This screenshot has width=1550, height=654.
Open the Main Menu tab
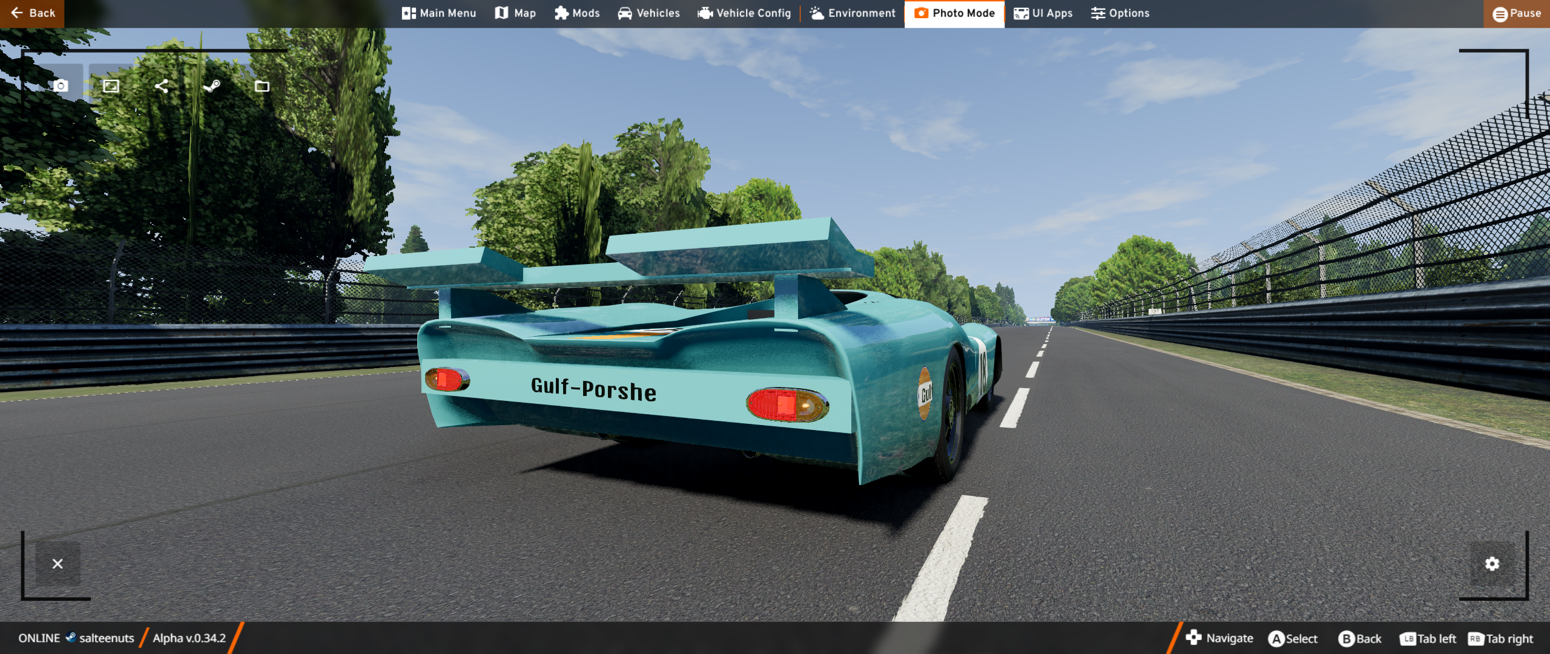pyautogui.click(x=439, y=13)
